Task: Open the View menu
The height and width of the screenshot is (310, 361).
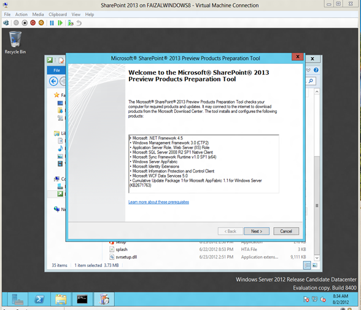Action: (x=76, y=14)
